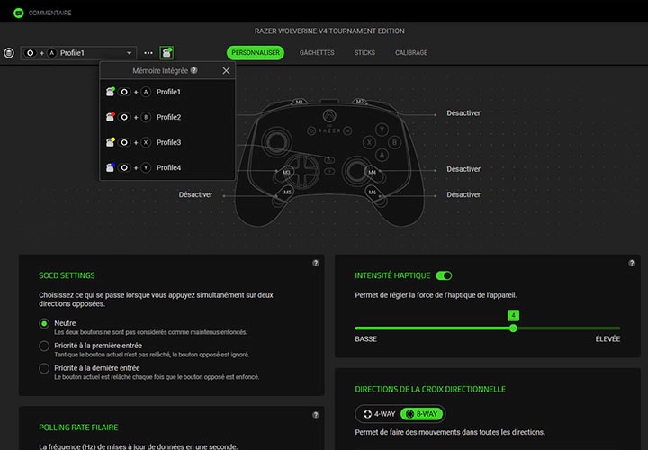Click the Désactiver label for M6

(463, 194)
